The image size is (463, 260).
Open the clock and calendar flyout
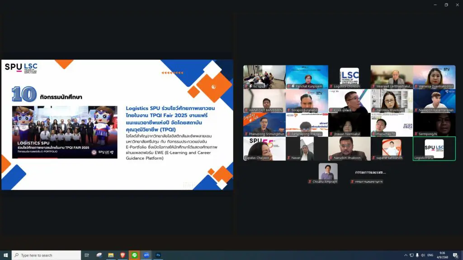[x=442, y=255]
